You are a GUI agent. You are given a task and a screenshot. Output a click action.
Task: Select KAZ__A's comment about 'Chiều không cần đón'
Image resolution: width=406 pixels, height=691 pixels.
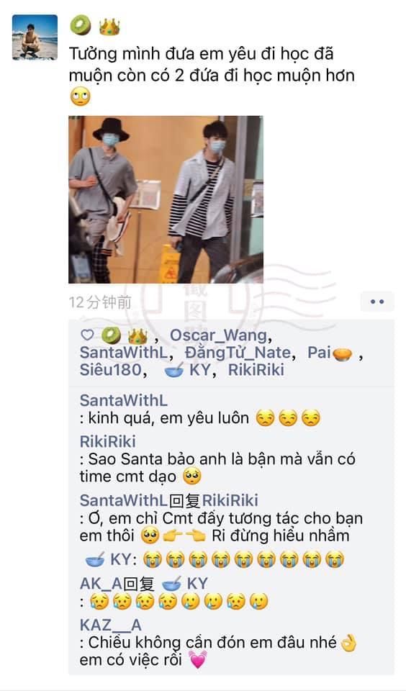(x=218, y=651)
